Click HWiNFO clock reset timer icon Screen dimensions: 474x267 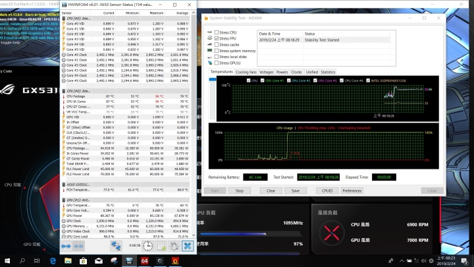[148, 246]
